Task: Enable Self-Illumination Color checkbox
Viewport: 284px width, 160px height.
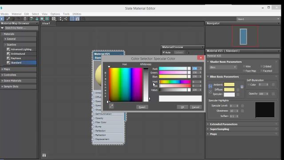Action: 248,85
